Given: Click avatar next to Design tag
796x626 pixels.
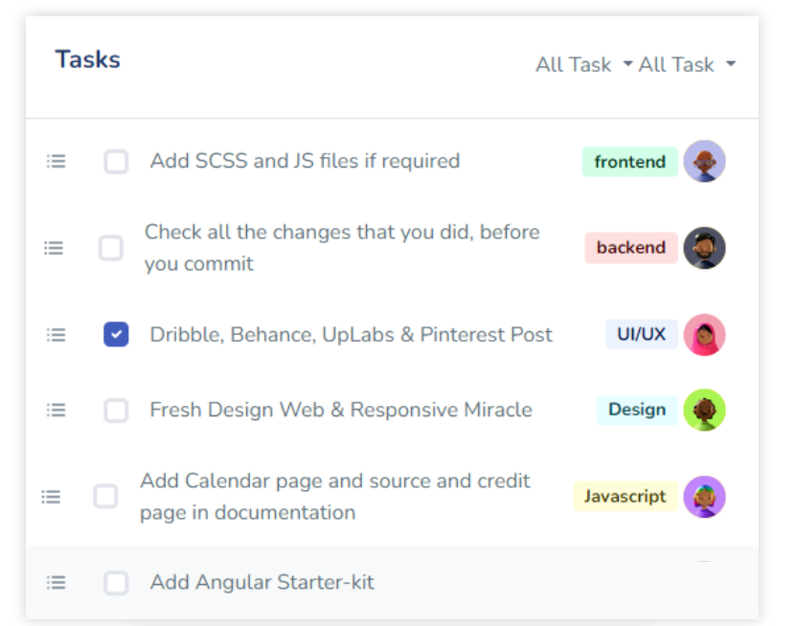Looking at the screenshot, I should [x=704, y=411].
